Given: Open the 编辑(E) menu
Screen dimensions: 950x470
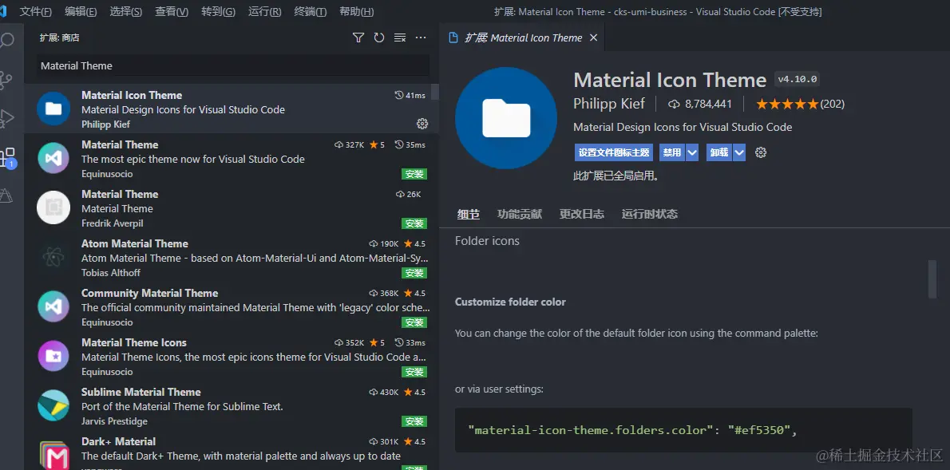Looking at the screenshot, I should [81, 11].
